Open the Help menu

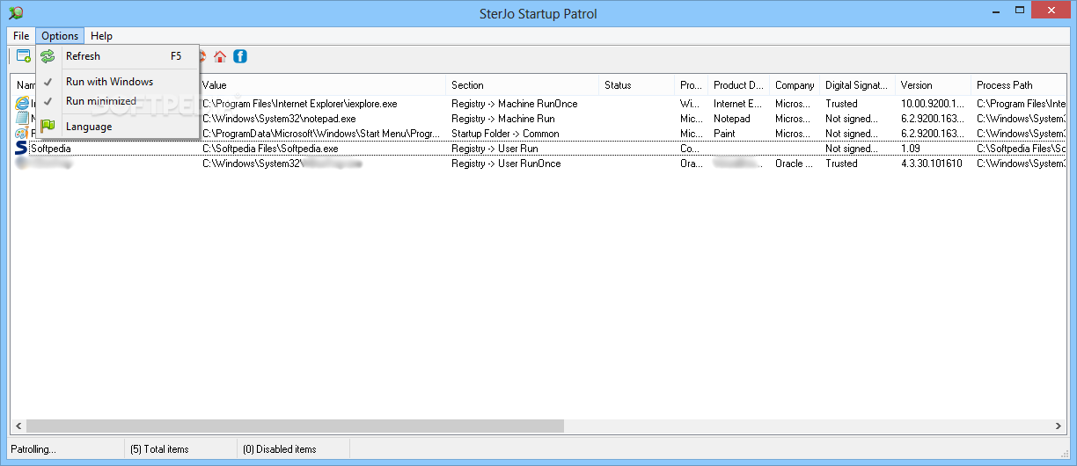coord(101,36)
